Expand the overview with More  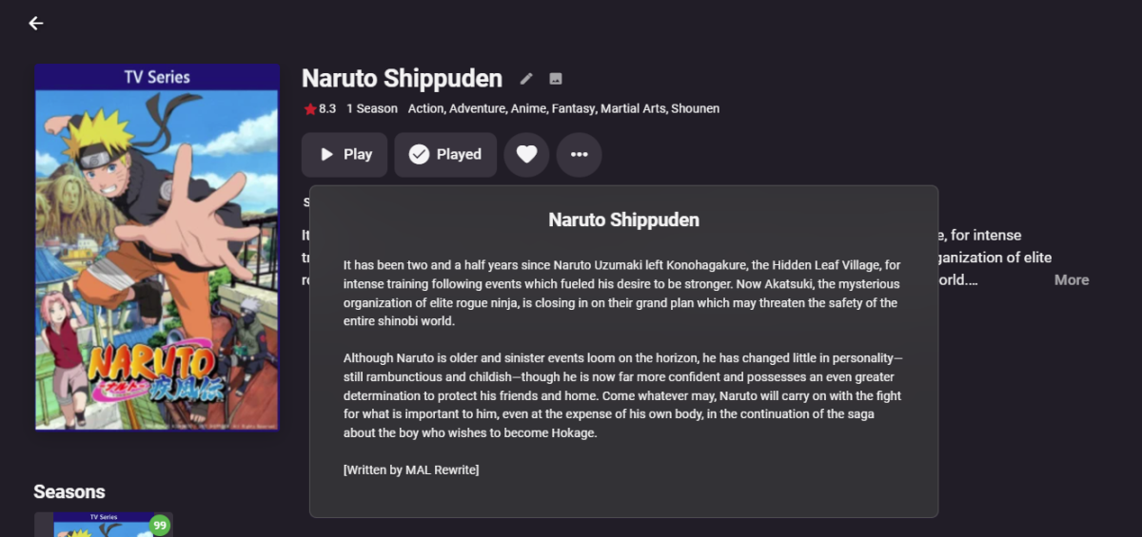1071,280
